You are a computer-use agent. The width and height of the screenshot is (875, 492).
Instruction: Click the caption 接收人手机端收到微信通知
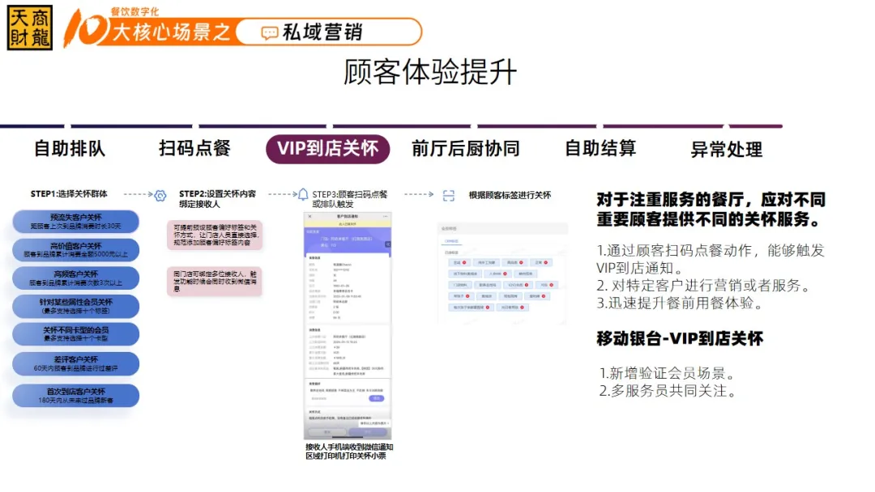click(349, 447)
